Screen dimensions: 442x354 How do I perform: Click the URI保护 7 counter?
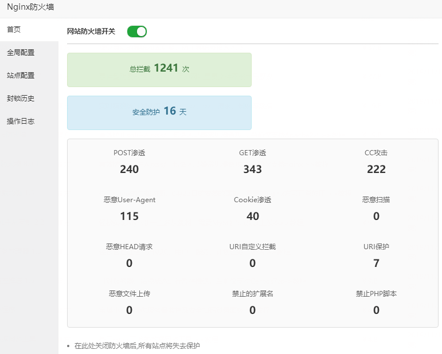[x=376, y=263]
